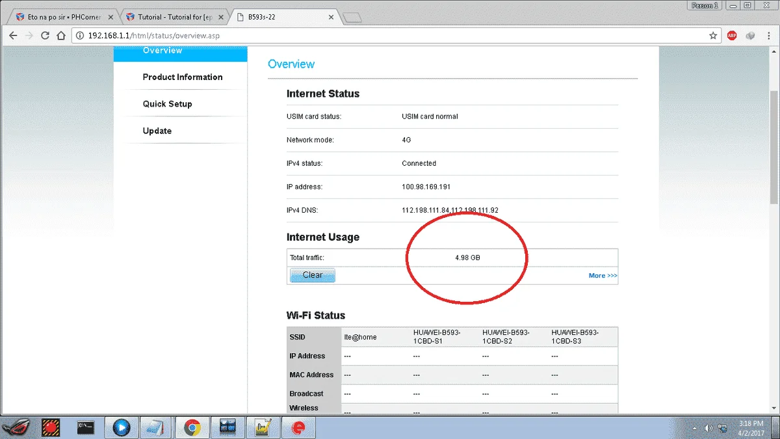The height and width of the screenshot is (439, 780).
Task: Click the 'Network mode:' label
Action: point(310,140)
